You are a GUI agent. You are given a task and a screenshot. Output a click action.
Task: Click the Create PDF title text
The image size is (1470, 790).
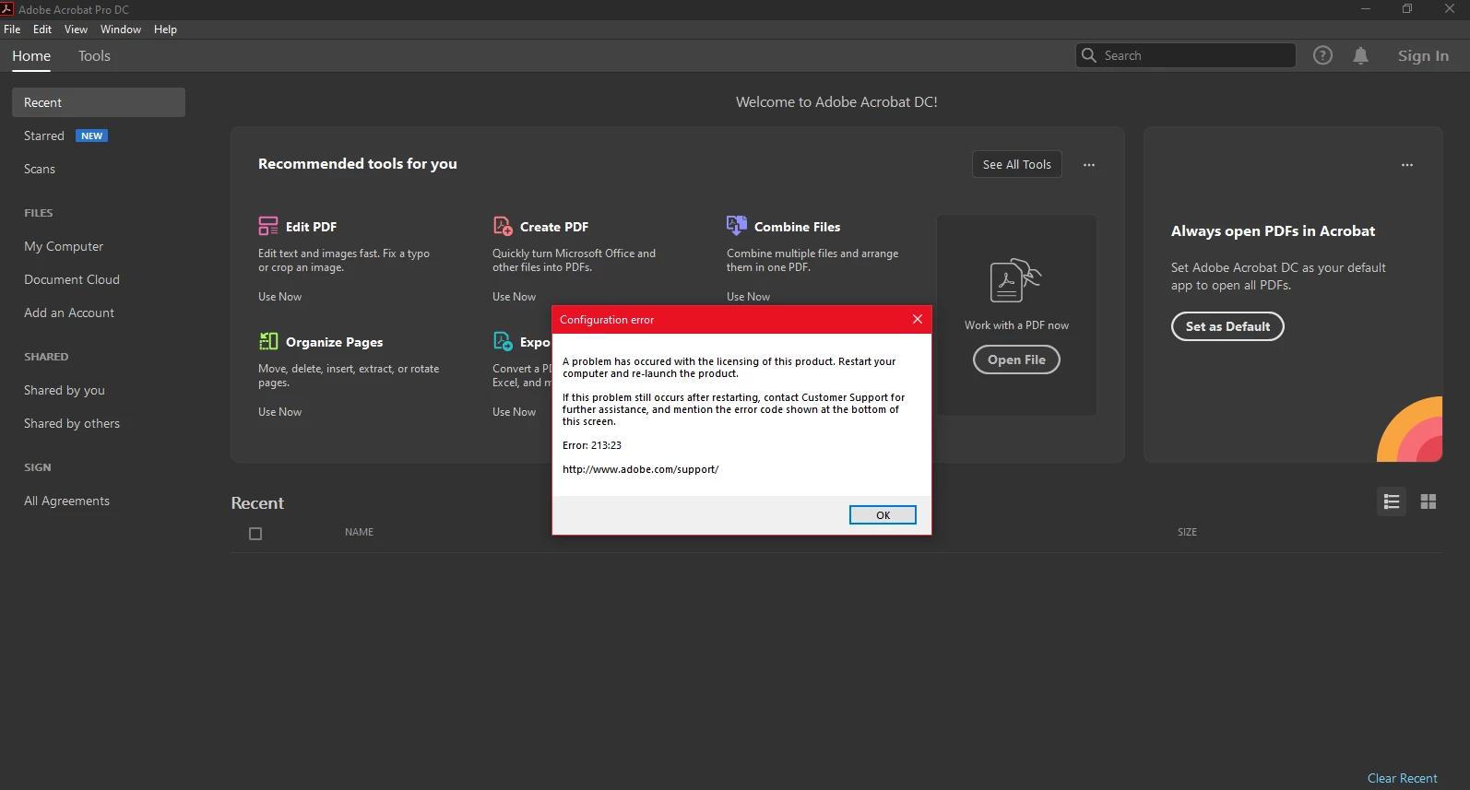click(x=554, y=227)
